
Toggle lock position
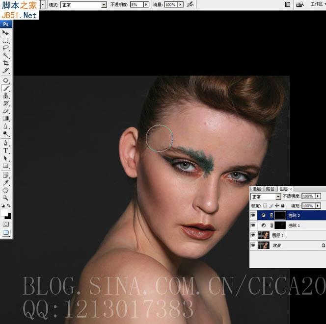pyautogui.click(x=277, y=205)
